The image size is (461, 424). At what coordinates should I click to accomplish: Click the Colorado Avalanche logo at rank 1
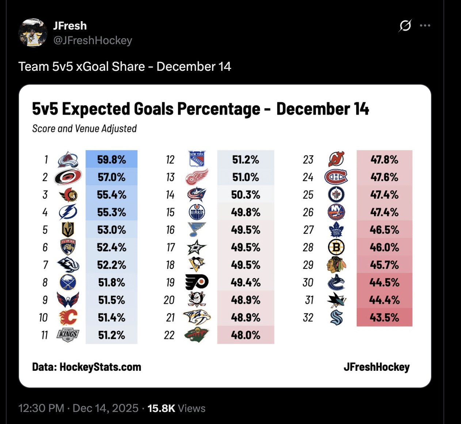pyautogui.click(x=68, y=159)
